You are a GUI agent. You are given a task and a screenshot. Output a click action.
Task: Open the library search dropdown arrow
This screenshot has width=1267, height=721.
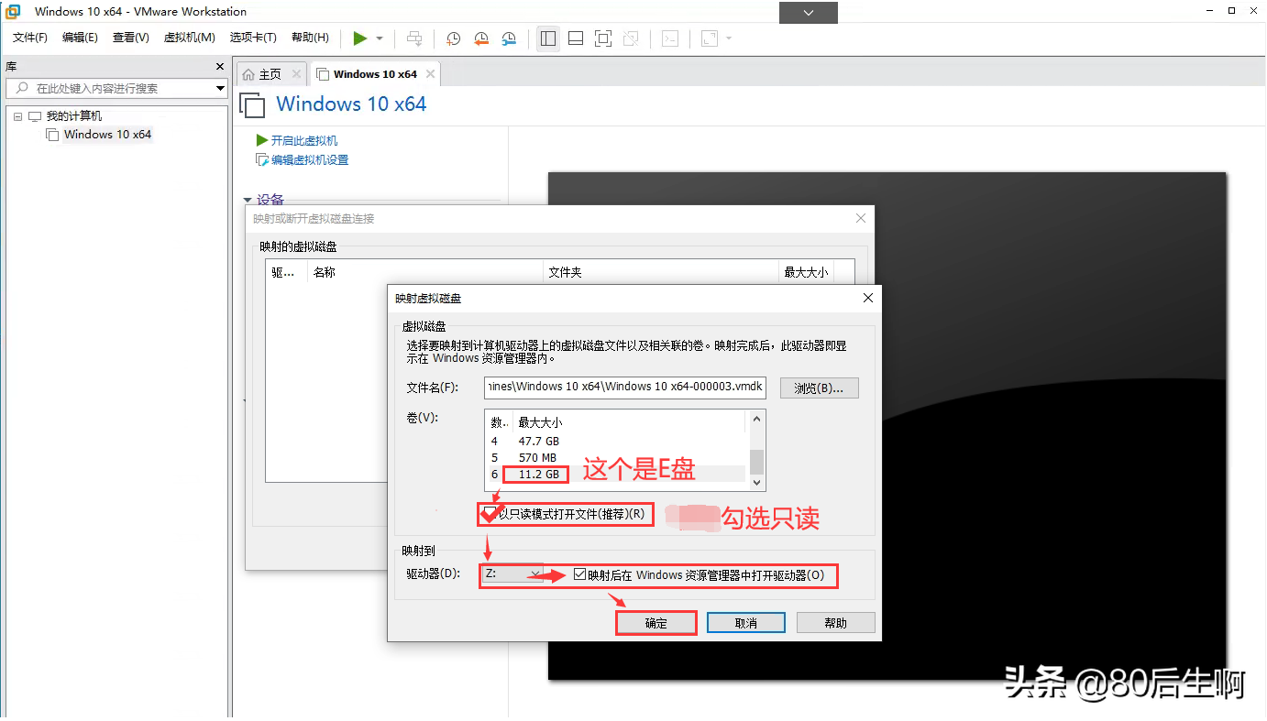[220, 88]
